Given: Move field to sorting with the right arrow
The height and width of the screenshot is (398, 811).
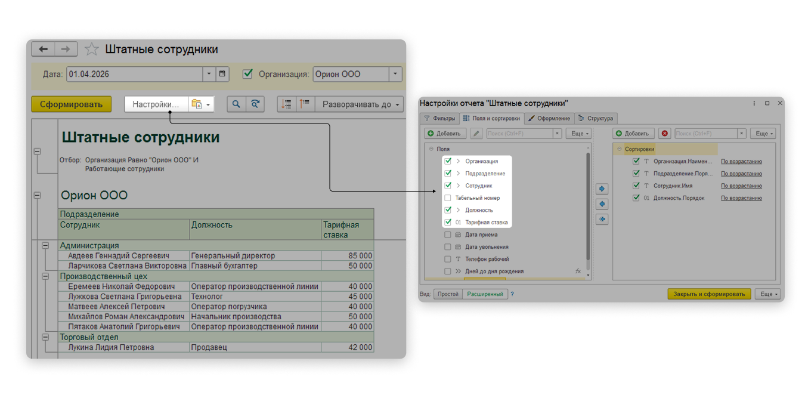Looking at the screenshot, I should (x=602, y=189).
